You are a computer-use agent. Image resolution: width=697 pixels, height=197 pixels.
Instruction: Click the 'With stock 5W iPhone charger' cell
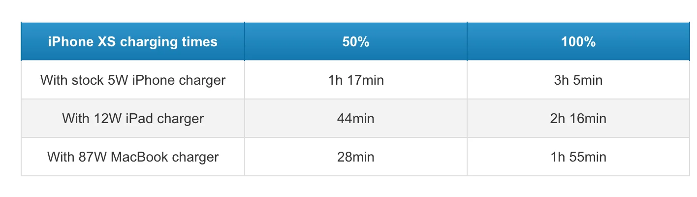pyautogui.click(x=133, y=80)
